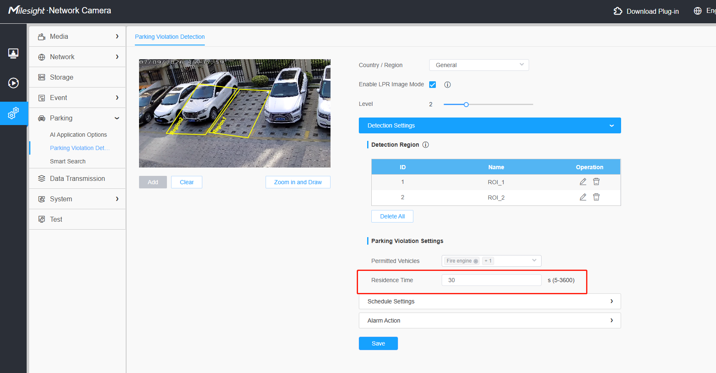Screen dimensions: 716x373
Task: Remove Fire engine tag from Permitted Vehicles
Action: point(476,261)
